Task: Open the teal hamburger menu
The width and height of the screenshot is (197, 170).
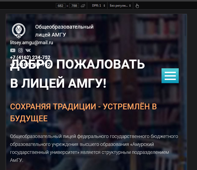Action: (x=170, y=76)
